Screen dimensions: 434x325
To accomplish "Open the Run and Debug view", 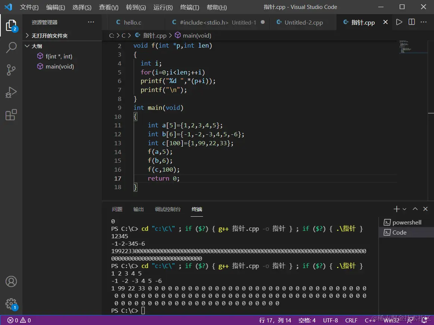I will point(11,92).
